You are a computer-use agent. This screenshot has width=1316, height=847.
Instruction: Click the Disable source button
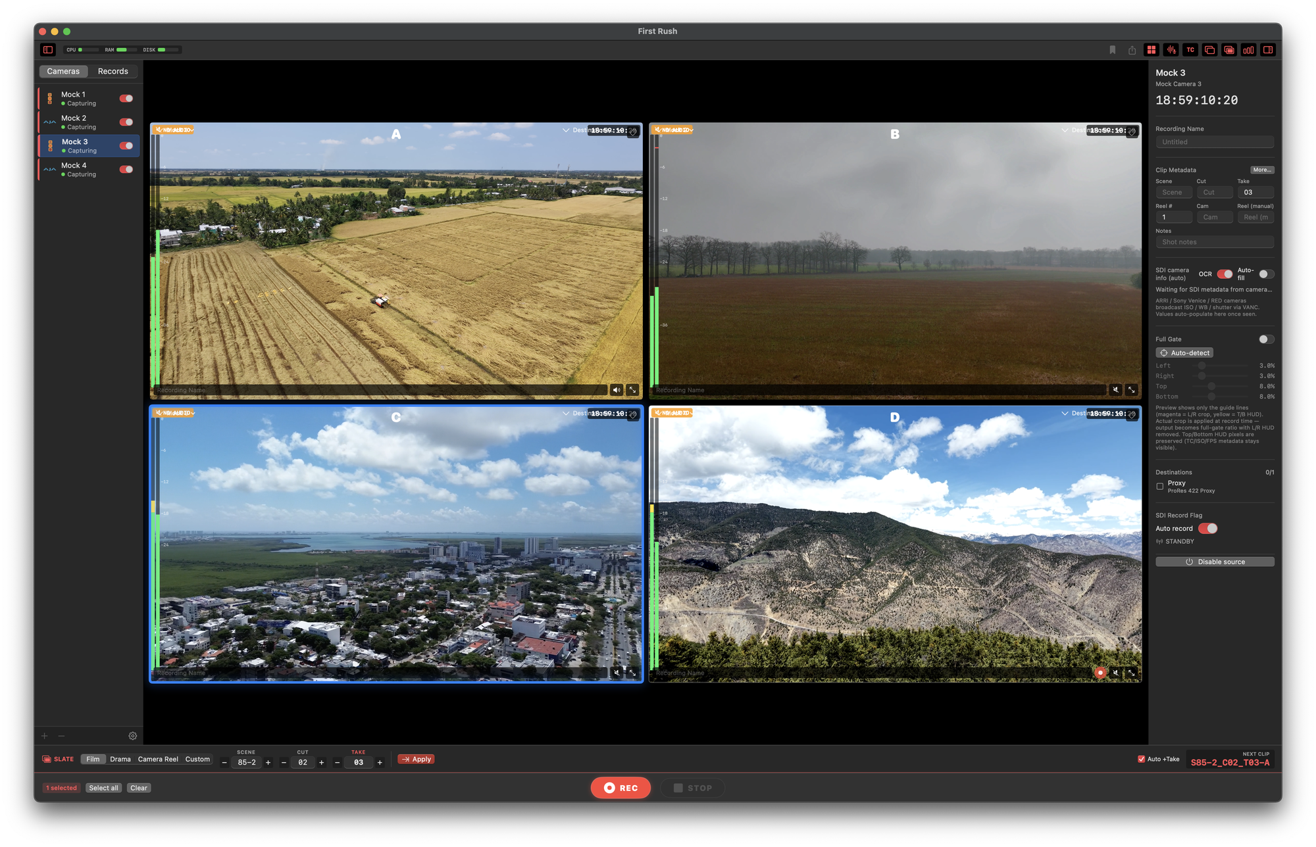tap(1215, 562)
